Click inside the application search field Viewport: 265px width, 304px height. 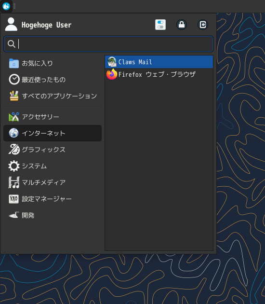108,44
